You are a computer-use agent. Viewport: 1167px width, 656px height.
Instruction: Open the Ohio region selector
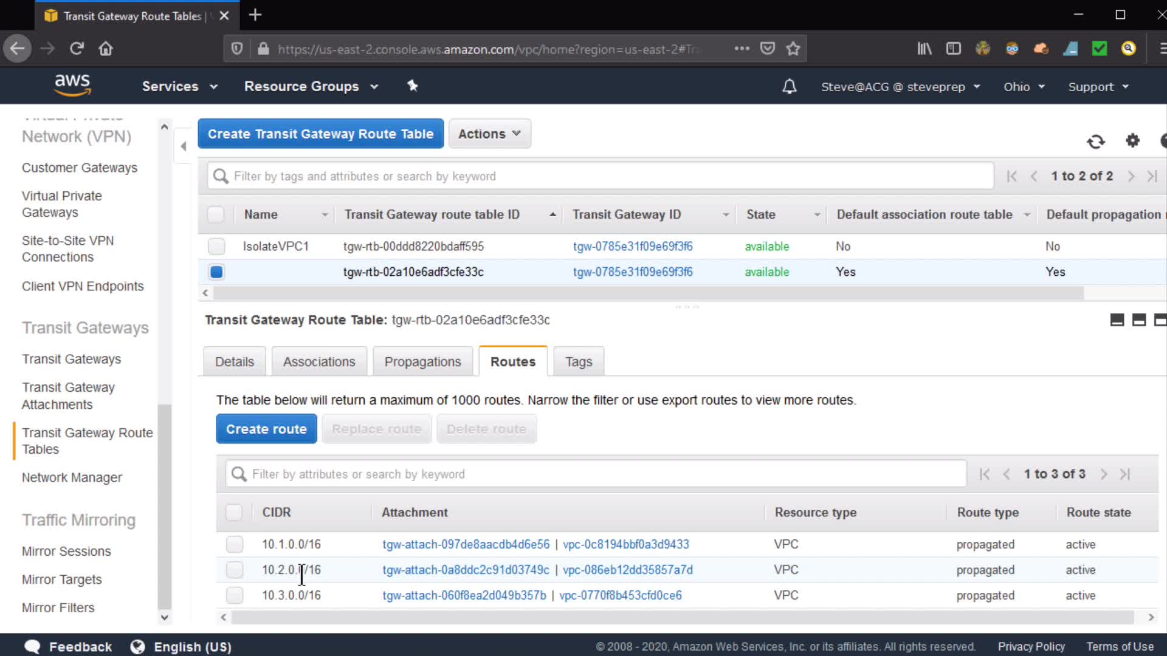pos(1024,87)
